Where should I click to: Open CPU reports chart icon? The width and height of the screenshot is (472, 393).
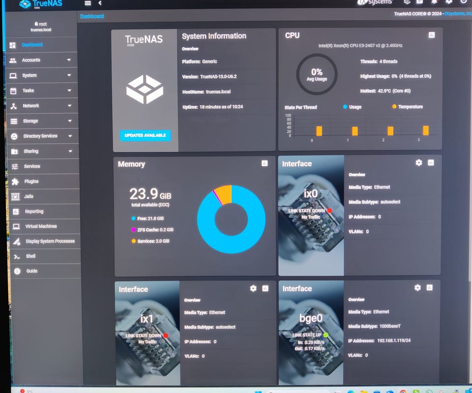[432, 35]
